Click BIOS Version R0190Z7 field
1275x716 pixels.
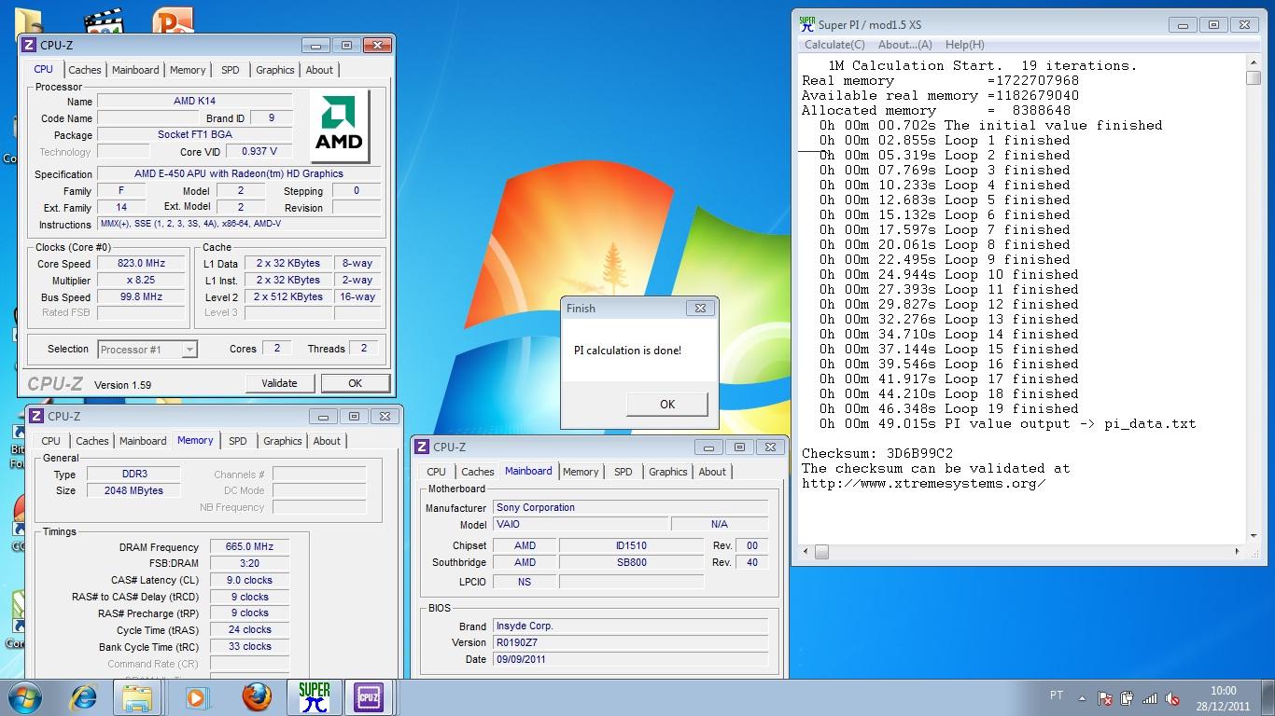click(x=631, y=643)
